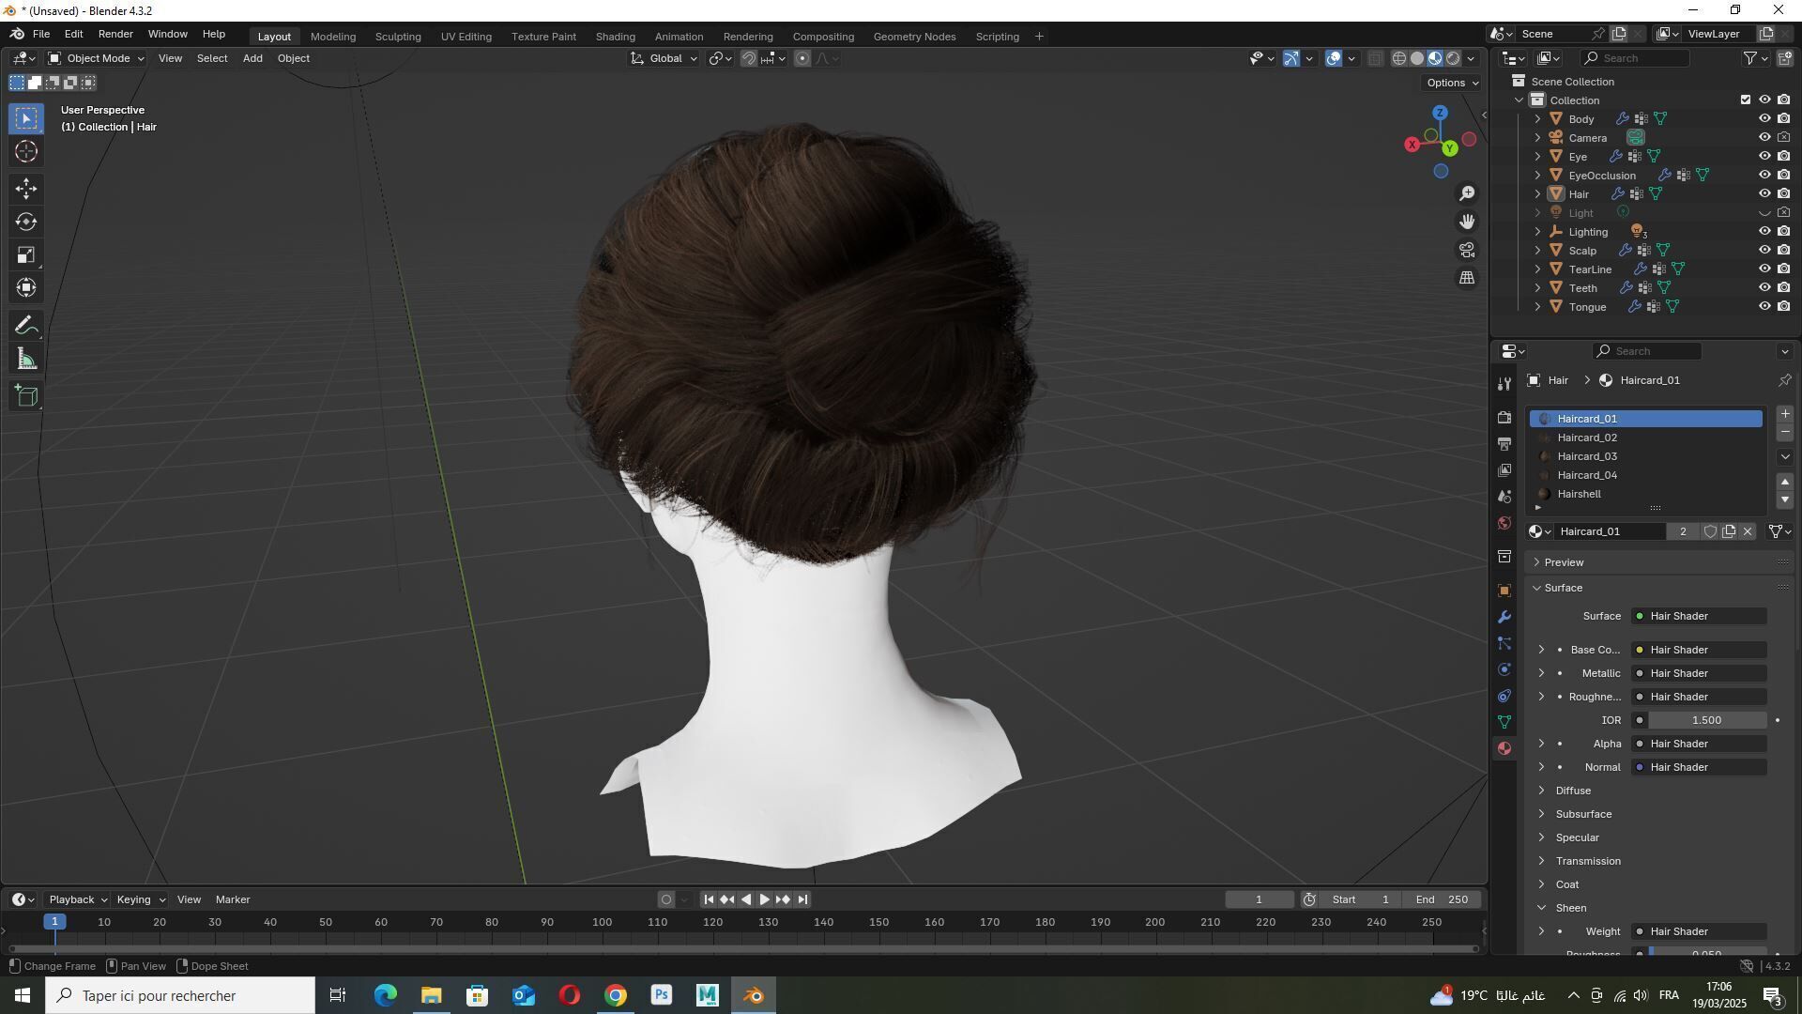This screenshot has width=1802, height=1014.
Task: Switch to the Geometry Nodes workspace
Action: pyautogui.click(x=914, y=37)
